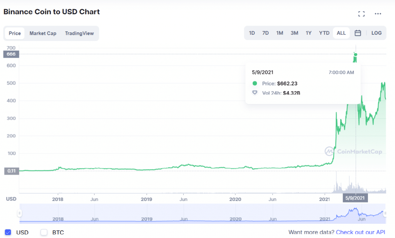Click the 0.11 price axis marker
The width and height of the screenshot is (395, 238).
[12, 171]
